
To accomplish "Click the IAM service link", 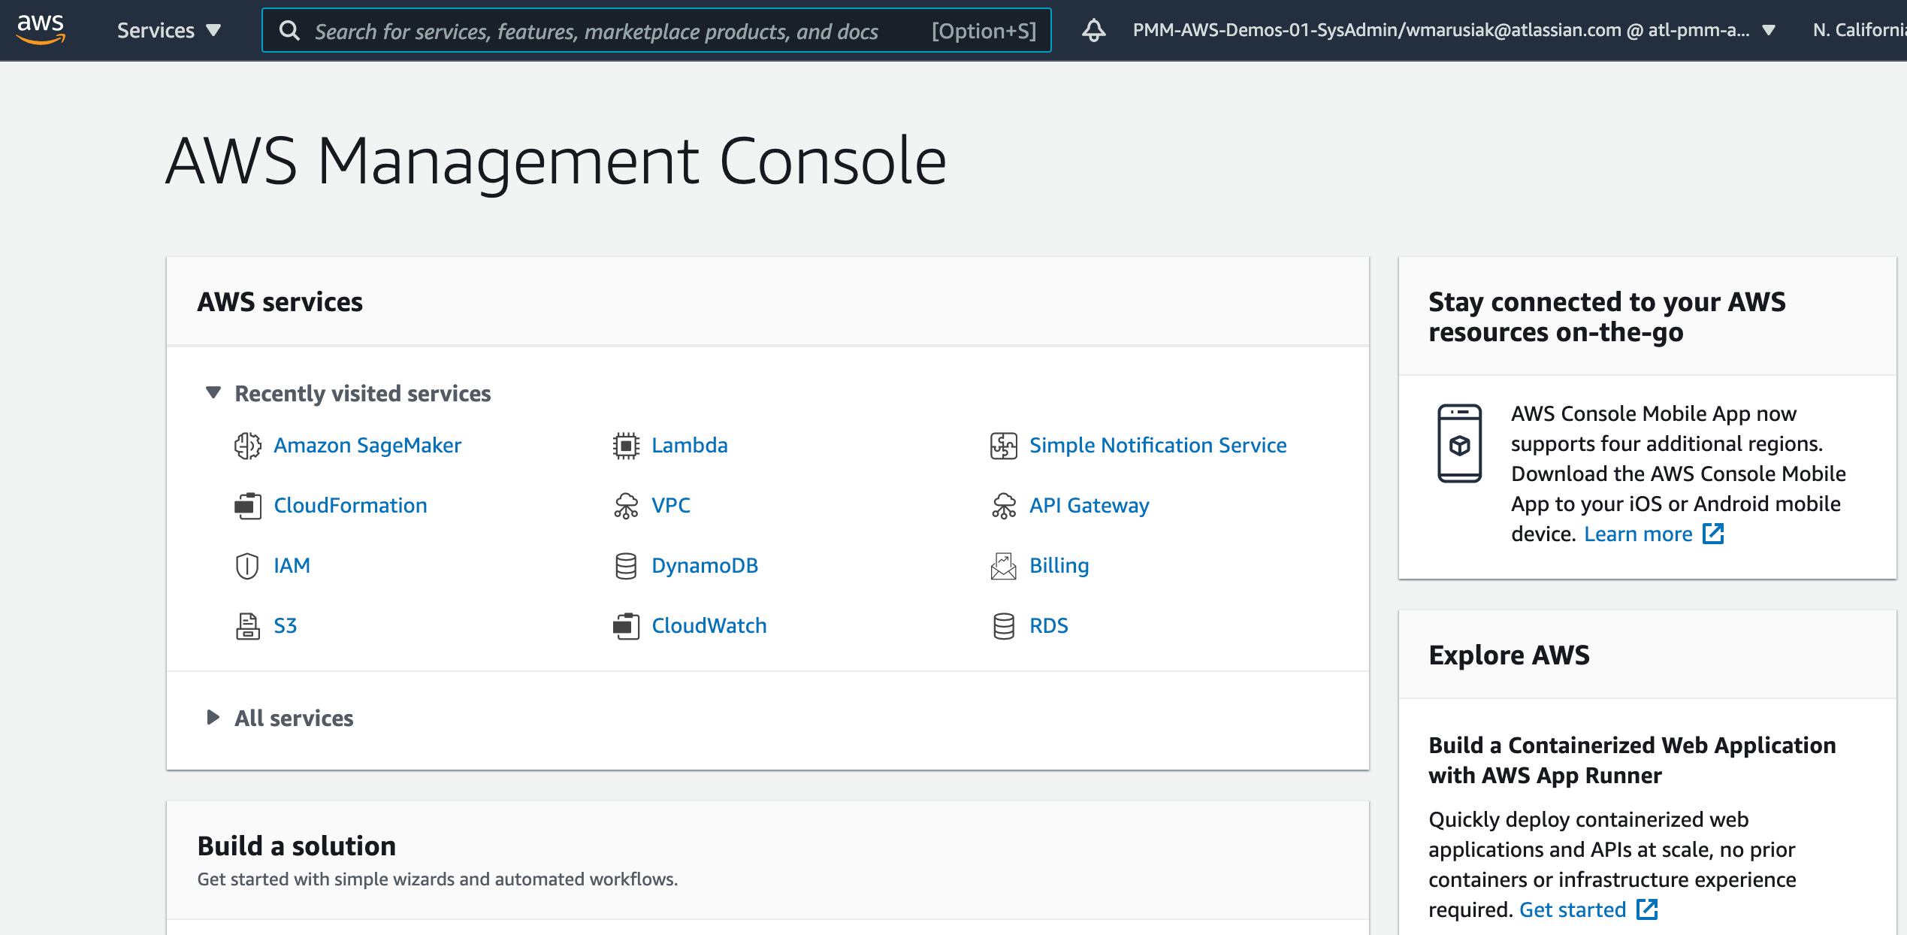I will (291, 564).
